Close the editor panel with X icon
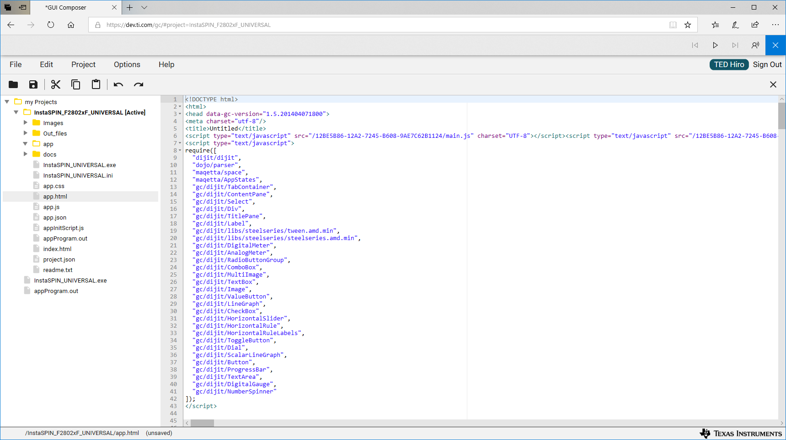The image size is (786, 440). pyautogui.click(x=773, y=84)
